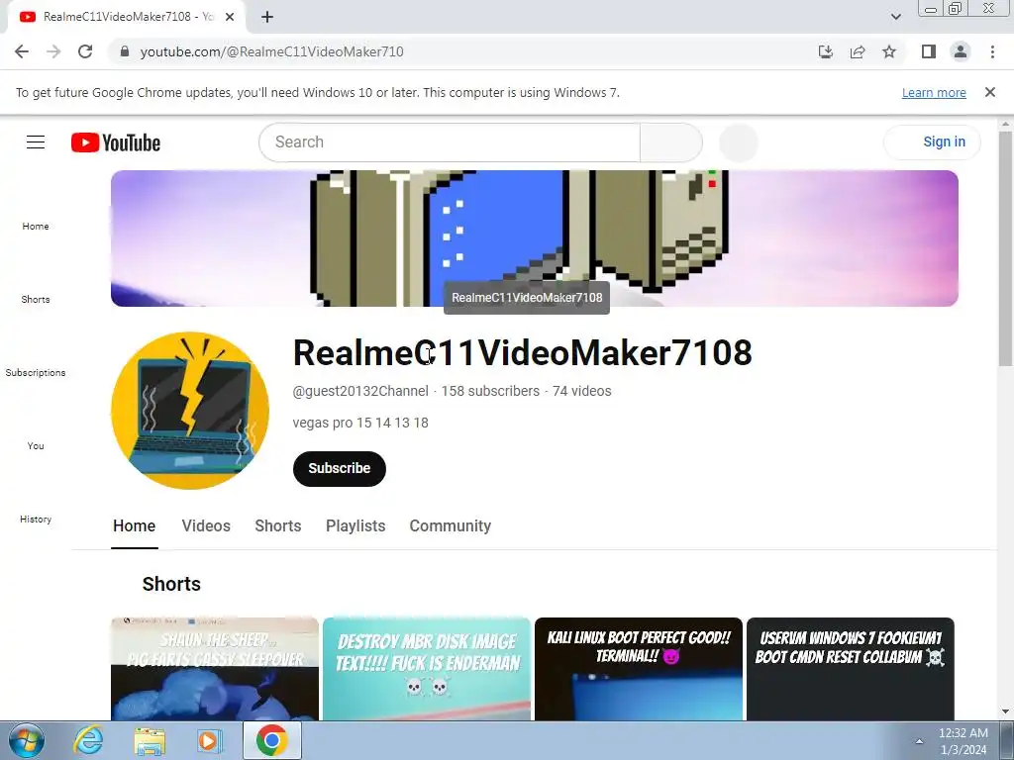The width and height of the screenshot is (1014, 760).
Task: Switch to the Videos tab
Action: [x=206, y=526]
